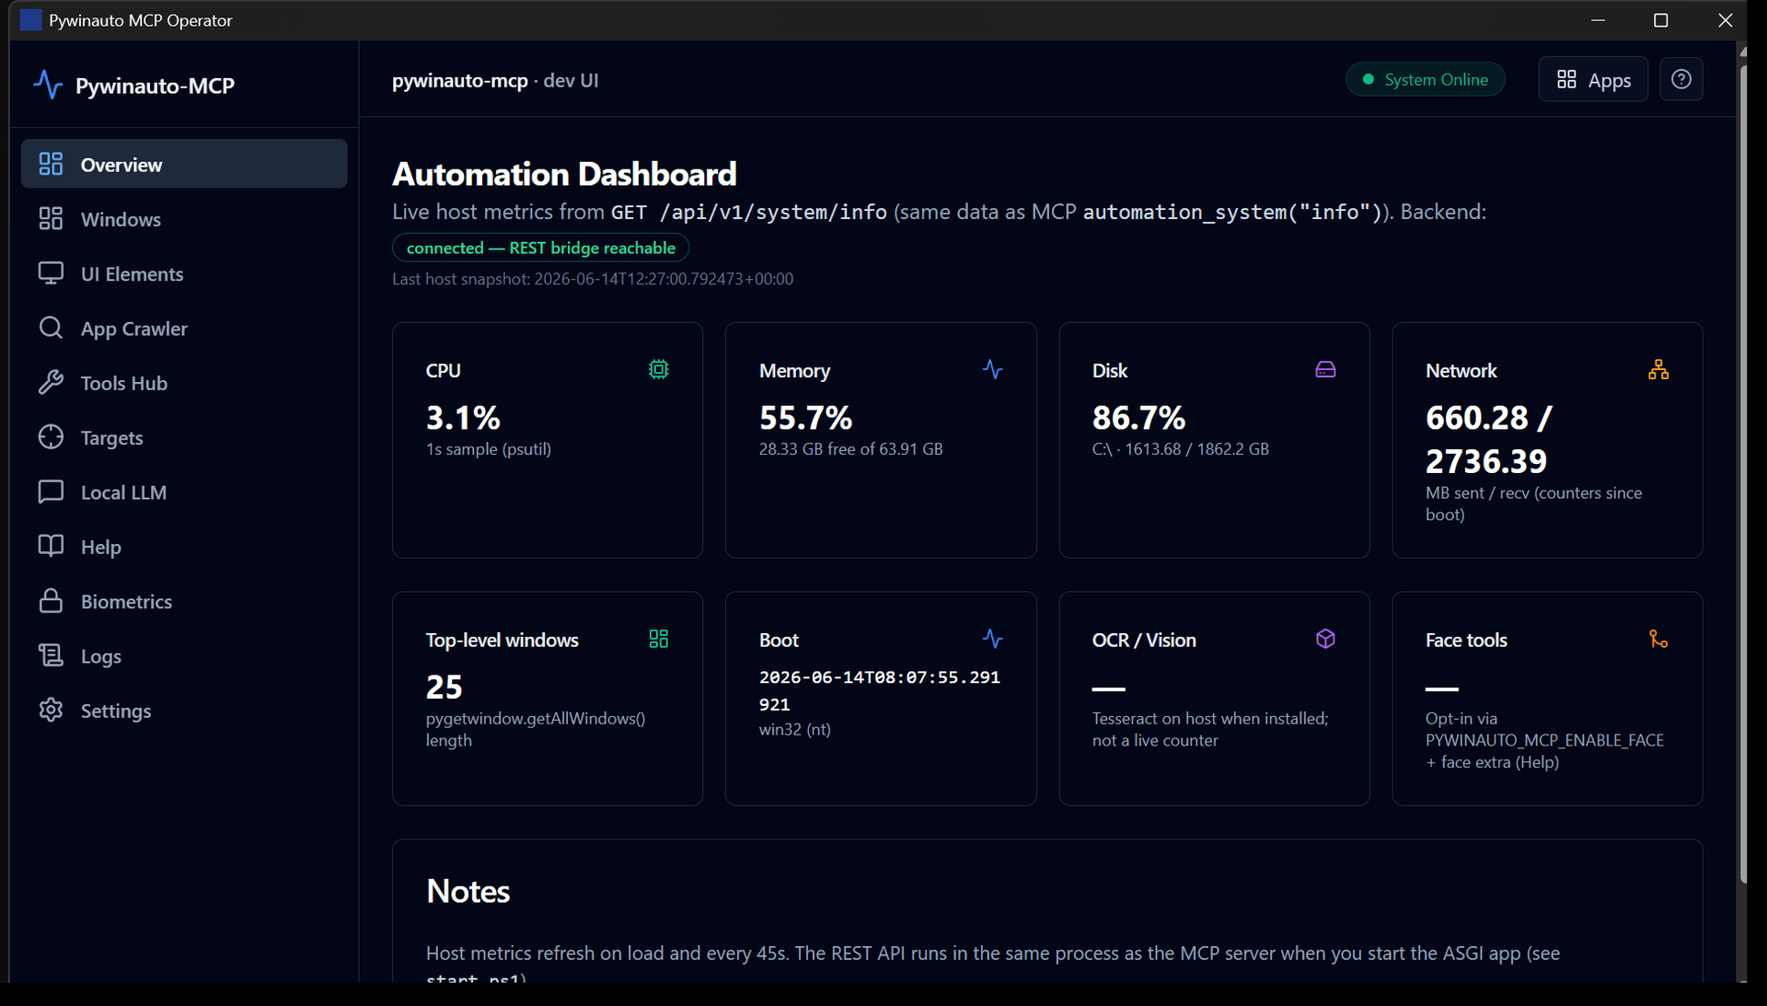This screenshot has width=1767, height=1006.
Task: Click the Last host snapshot timestamp line
Action: [593, 279]
